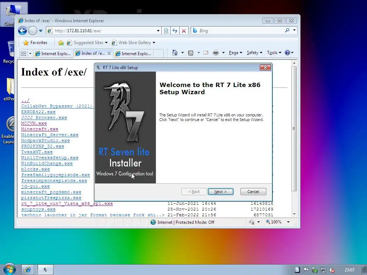Click the Windows Start orb
Viewport: 367px width, 275px height.
pos(10,269)
